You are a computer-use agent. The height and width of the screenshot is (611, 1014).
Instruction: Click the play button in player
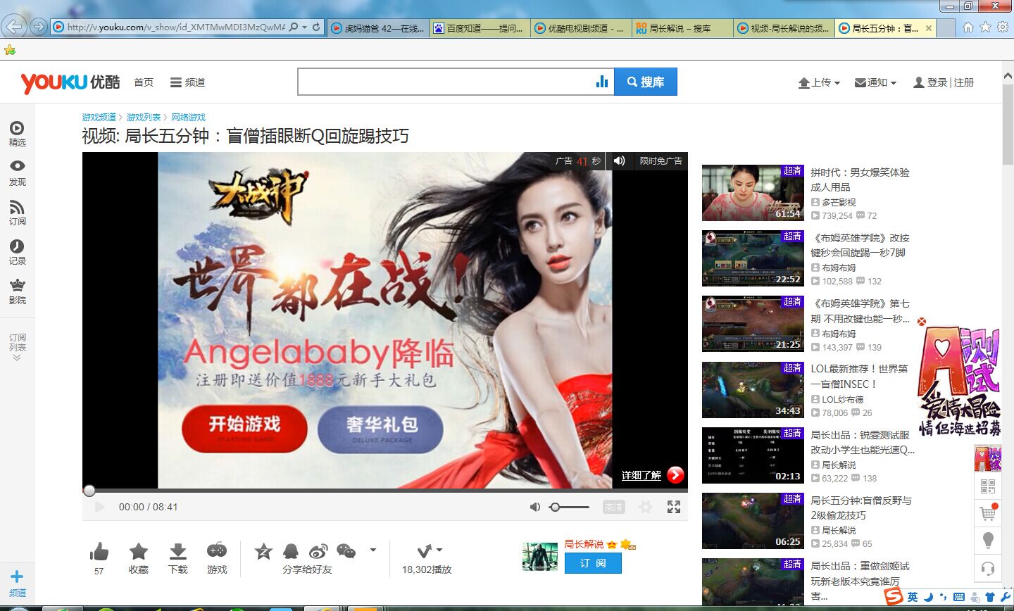coord(99,507)
